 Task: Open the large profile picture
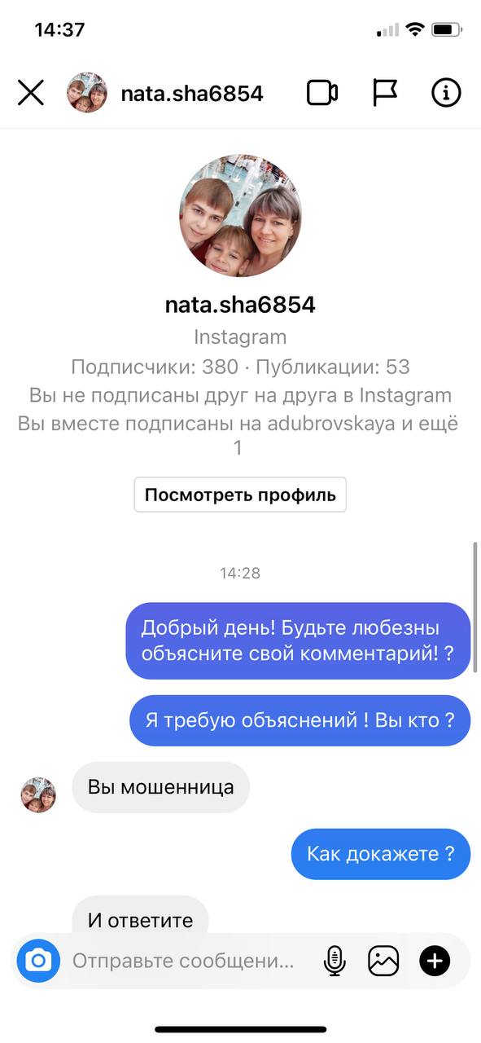240,216
